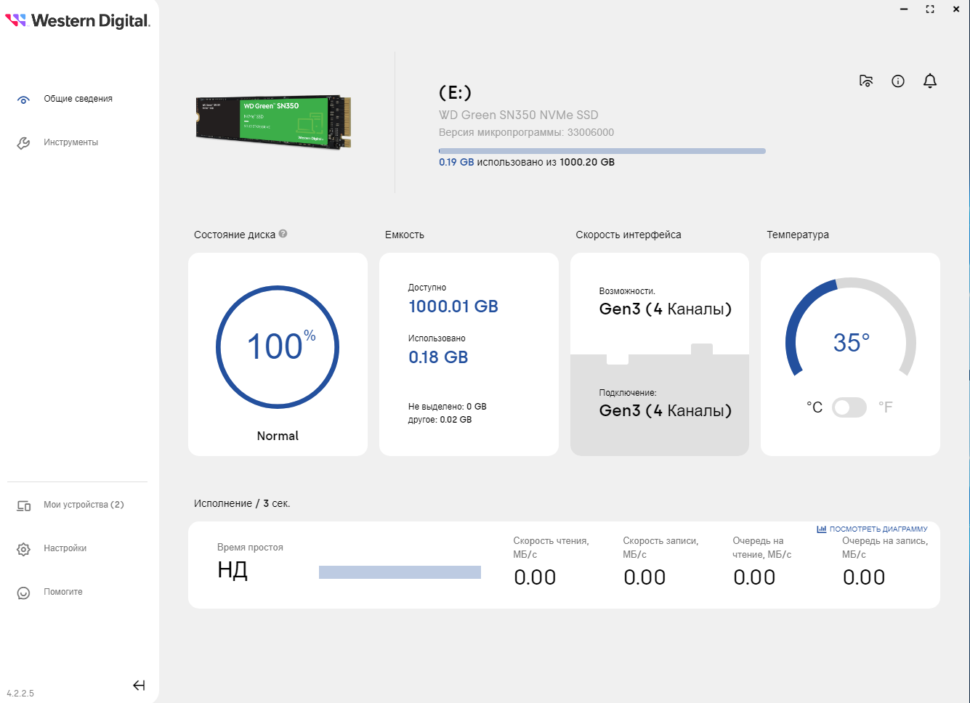
Task: Minimize the Western Digital Dashboard window
Action: pyautogui.click(x=904, y=9)
